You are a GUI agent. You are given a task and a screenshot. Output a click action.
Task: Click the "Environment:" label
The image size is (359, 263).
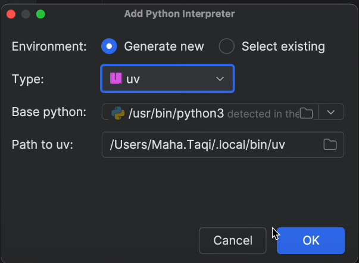pos(49,46)
